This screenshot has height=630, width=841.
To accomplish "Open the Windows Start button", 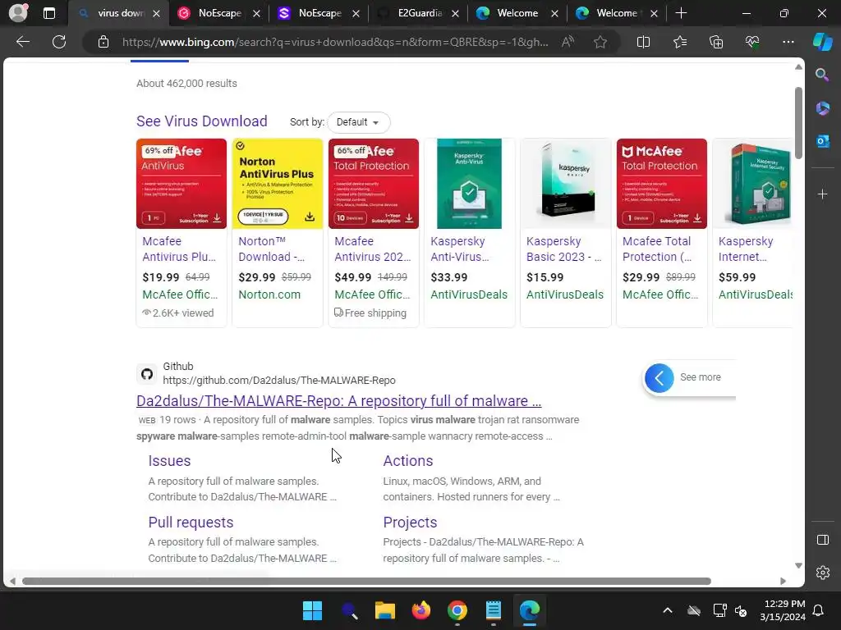I will pos(312,610).
